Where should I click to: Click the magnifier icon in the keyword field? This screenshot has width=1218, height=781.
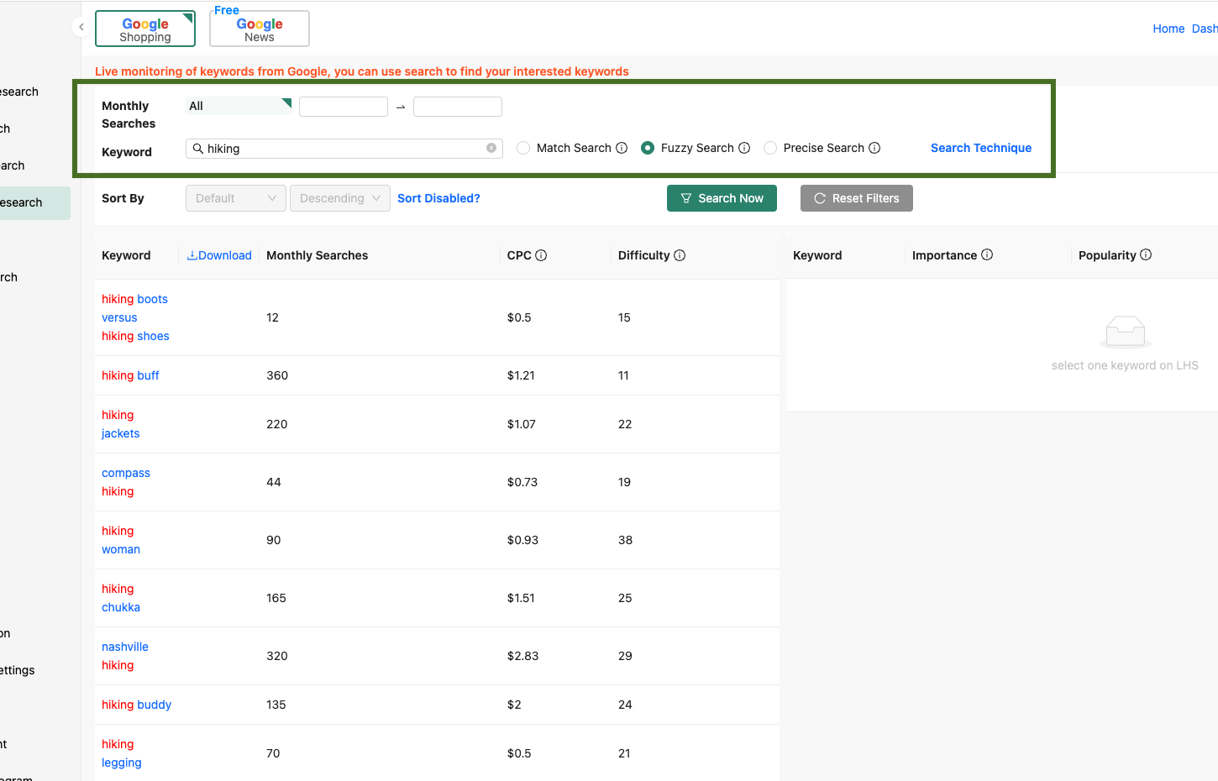coord(197,147)
